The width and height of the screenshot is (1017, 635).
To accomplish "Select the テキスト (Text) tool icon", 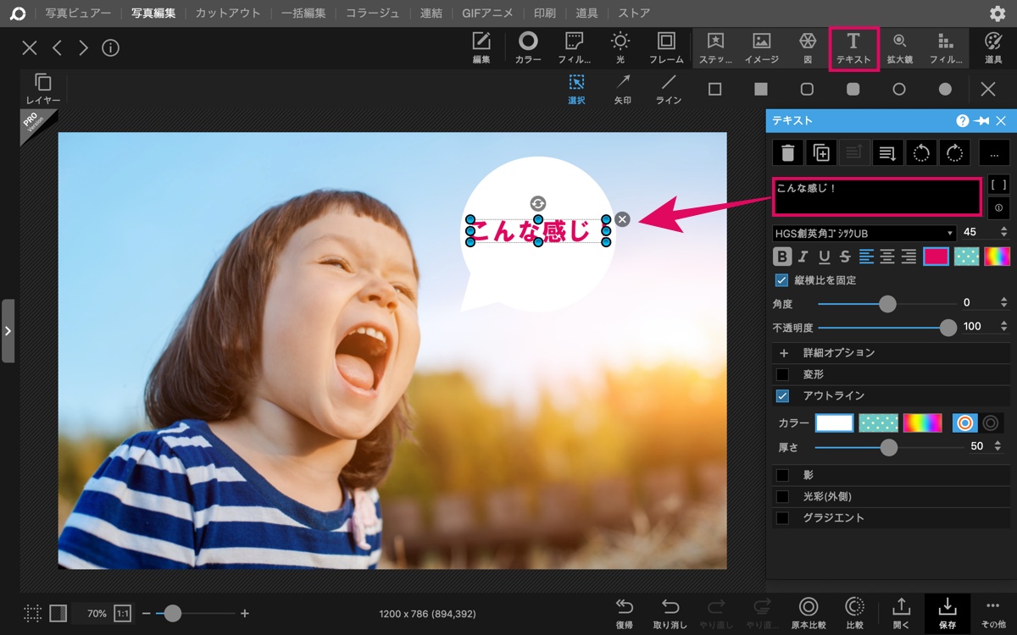I will click(853, 47).
